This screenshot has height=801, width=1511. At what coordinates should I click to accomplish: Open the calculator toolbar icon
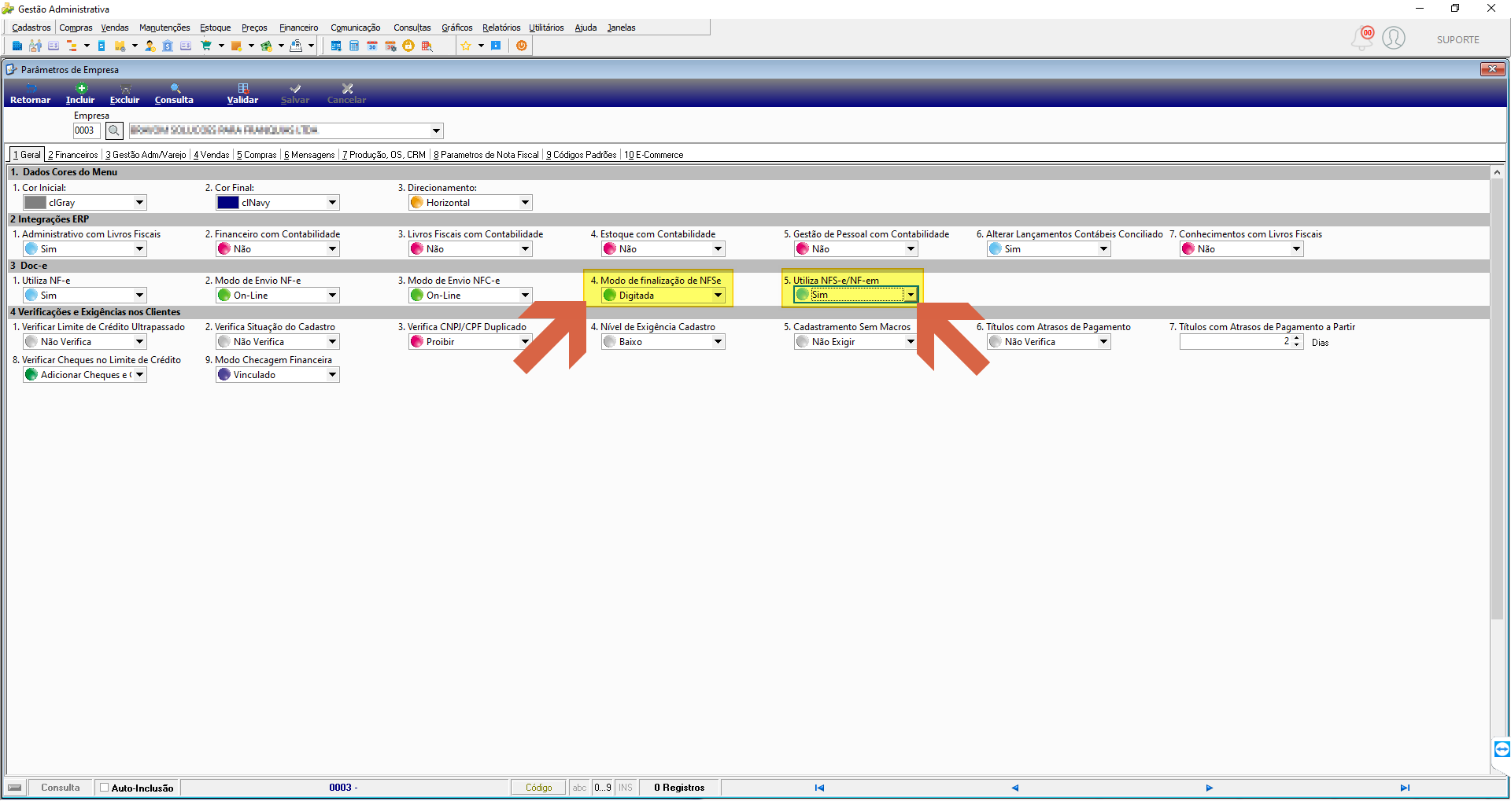354,46
